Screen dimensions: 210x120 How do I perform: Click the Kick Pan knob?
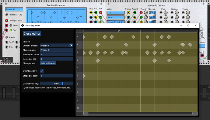click(166, 12)
